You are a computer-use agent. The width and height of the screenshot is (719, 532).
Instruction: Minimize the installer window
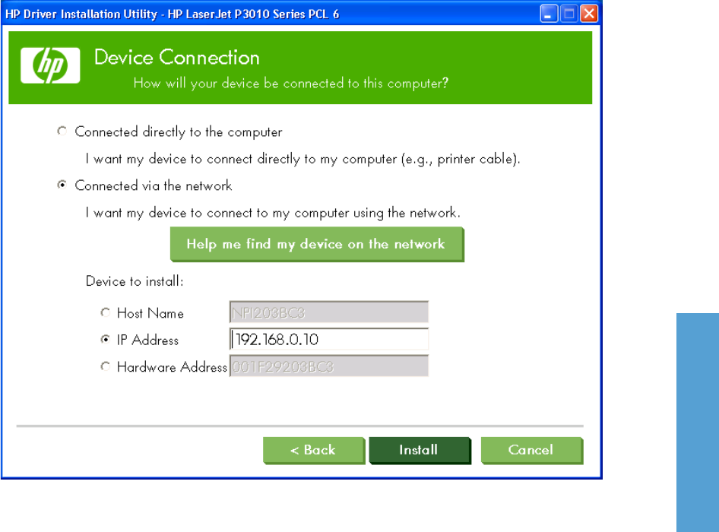549,14
